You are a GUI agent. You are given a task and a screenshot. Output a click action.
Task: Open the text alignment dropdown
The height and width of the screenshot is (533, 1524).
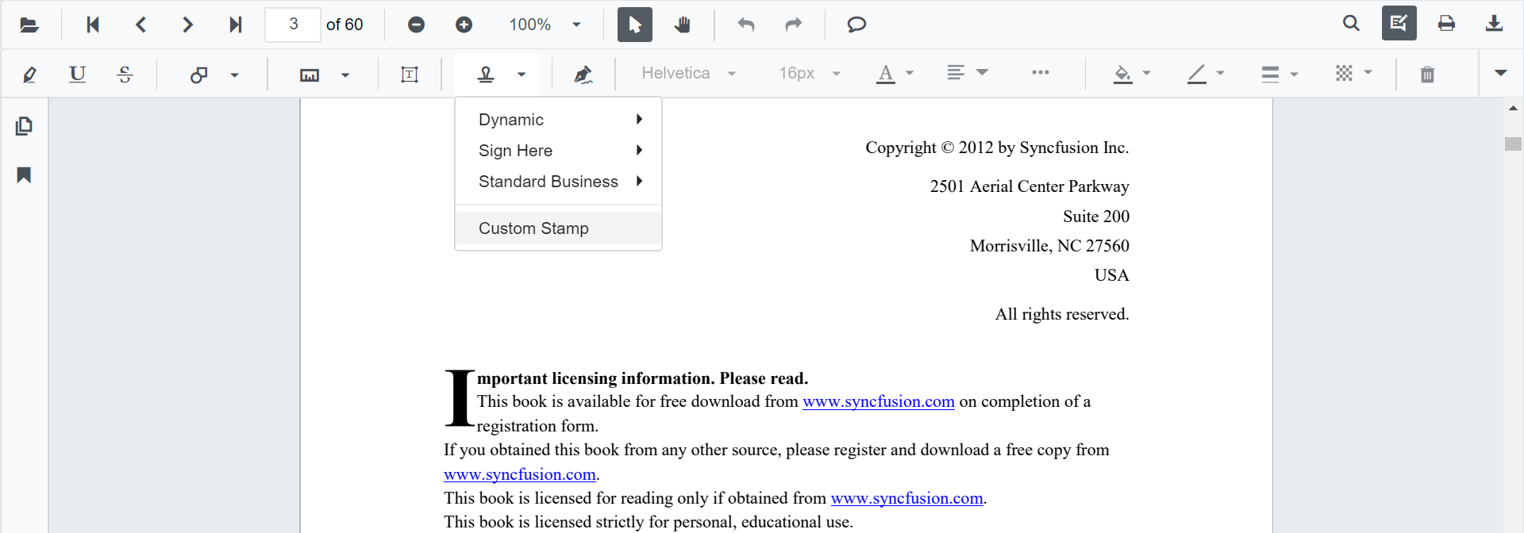tap(967, 73)
